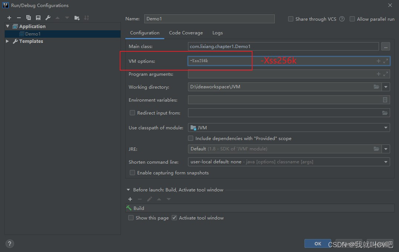The height and width of the screenshot is (252, 399).
Task: Close the Run/Debug Configurations dialog
Action: [390, 5]
